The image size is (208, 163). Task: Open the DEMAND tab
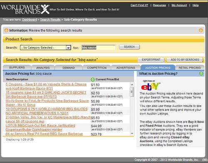click(x=69, y=68)
